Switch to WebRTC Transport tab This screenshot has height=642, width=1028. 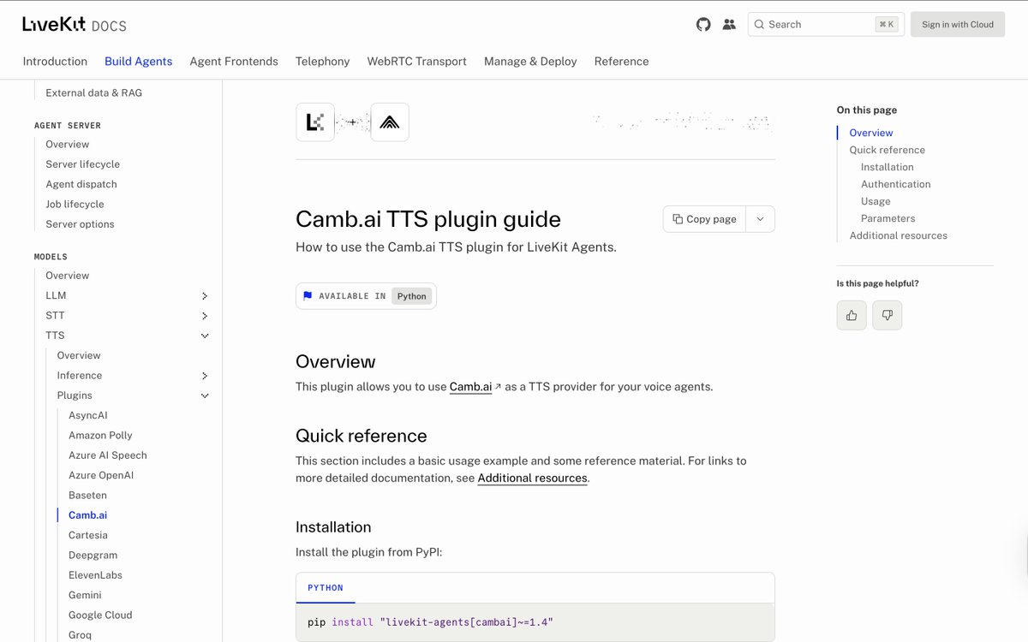click(417, 62)
